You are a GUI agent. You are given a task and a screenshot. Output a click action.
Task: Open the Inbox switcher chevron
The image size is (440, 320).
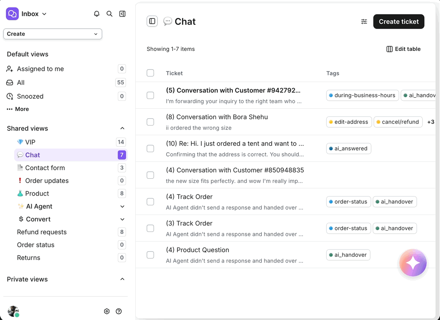click(x=44, y=14)
